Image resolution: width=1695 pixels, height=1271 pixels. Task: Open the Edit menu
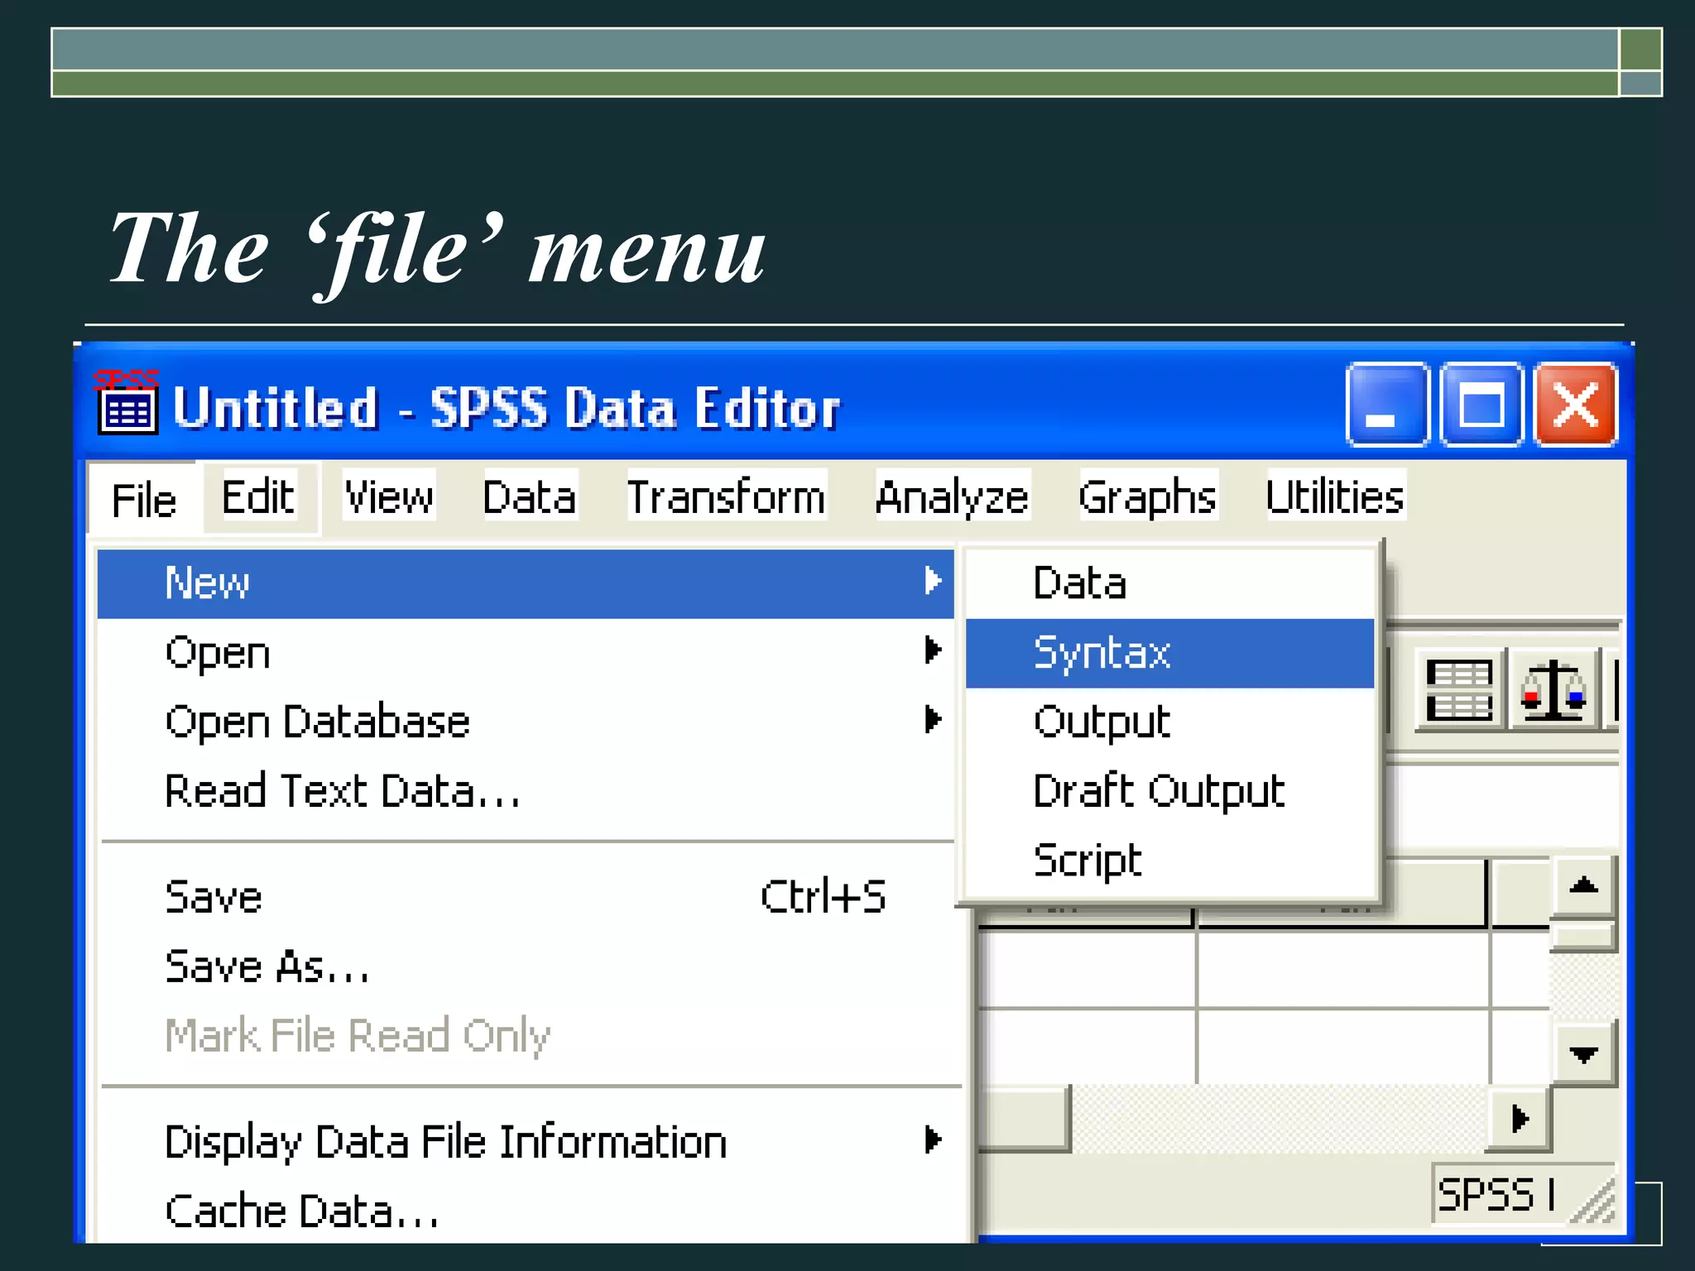coord(258,496)
